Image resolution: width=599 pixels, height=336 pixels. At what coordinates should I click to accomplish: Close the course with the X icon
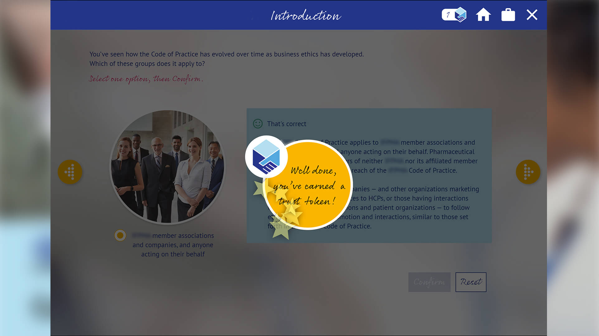[532, 15]
